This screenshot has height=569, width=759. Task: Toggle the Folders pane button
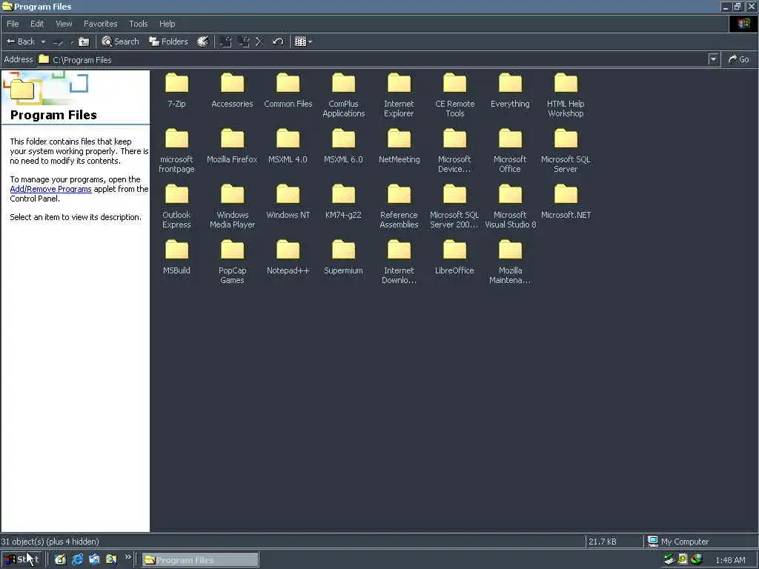(x=168, y=41)
